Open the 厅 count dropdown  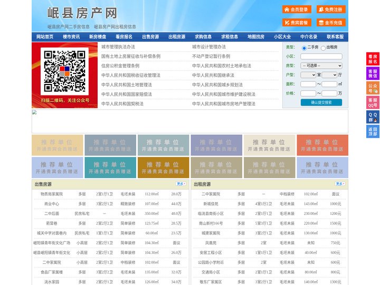tap(329, 75)
